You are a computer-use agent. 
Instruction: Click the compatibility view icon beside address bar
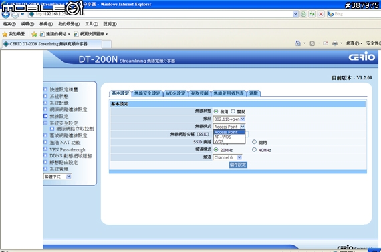click(x=303, y=14)
